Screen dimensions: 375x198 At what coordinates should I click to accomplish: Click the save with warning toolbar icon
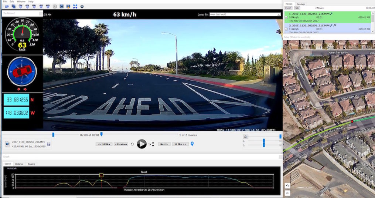coord(68,6)
